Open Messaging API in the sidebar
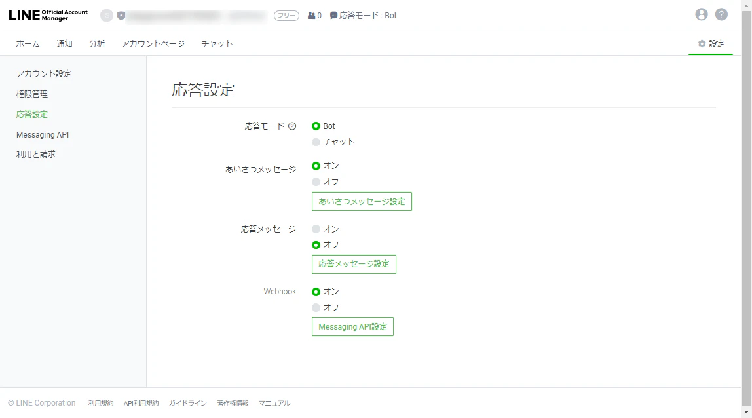The image size is (752, 418). coord(43,135)
